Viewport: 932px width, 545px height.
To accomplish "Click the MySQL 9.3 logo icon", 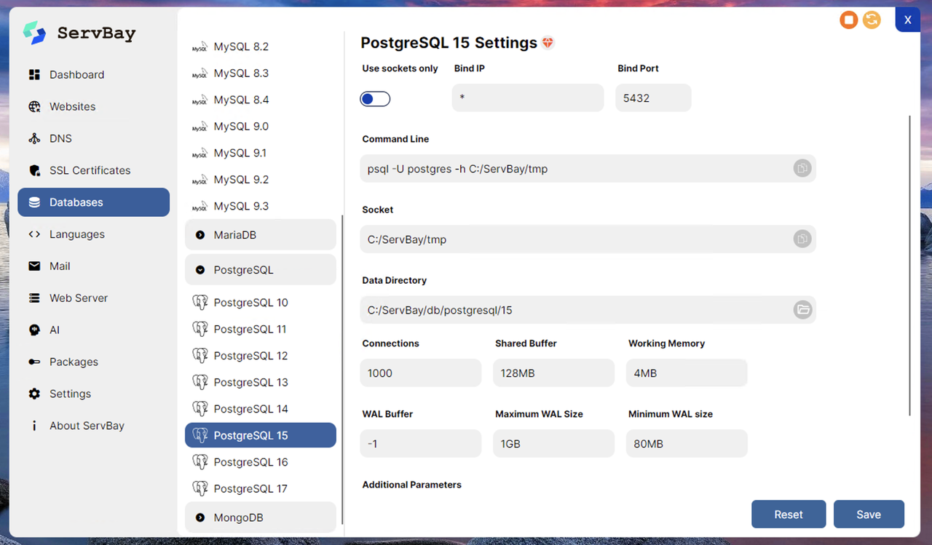I will (200, 207).
